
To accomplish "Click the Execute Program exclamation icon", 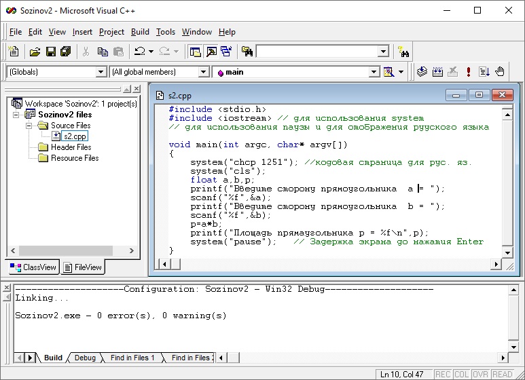I will 469,71.
